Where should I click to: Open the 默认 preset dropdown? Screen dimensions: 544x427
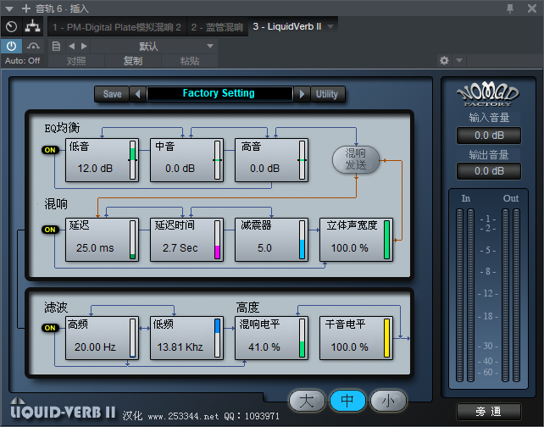[x=153, y=46]
